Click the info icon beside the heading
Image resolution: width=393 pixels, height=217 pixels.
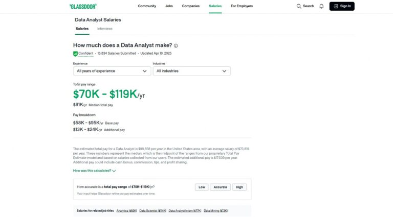[176, 45]
